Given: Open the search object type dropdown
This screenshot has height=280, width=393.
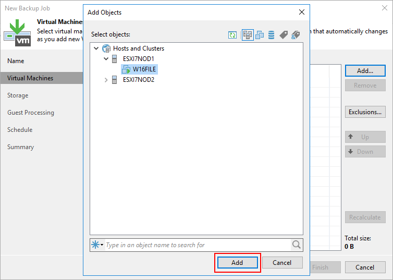Looking at the screenshot, I should pos(97,245).
